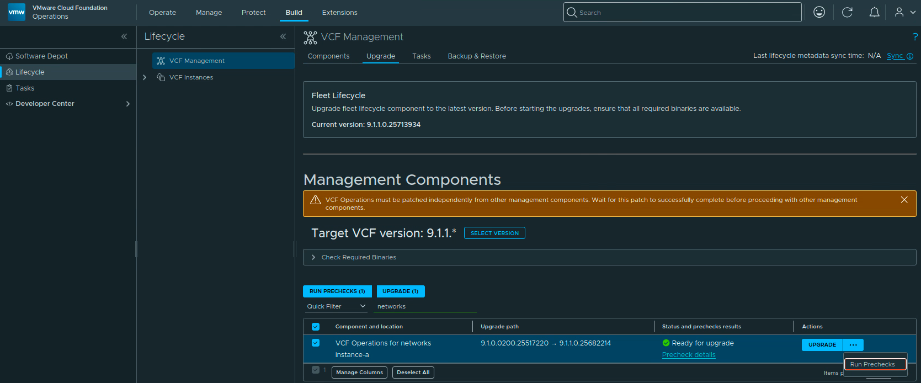Click the Ready for upgrade status text

point(702,343)
